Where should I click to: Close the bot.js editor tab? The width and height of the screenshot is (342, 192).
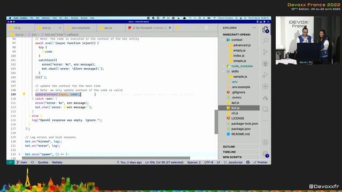[x=60, y=28]
